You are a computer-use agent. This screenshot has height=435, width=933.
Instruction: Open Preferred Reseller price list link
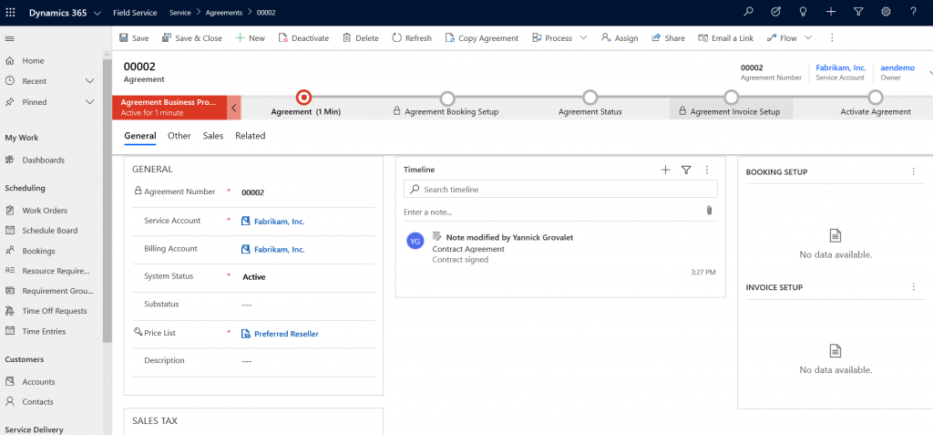[x=286, y=334]
